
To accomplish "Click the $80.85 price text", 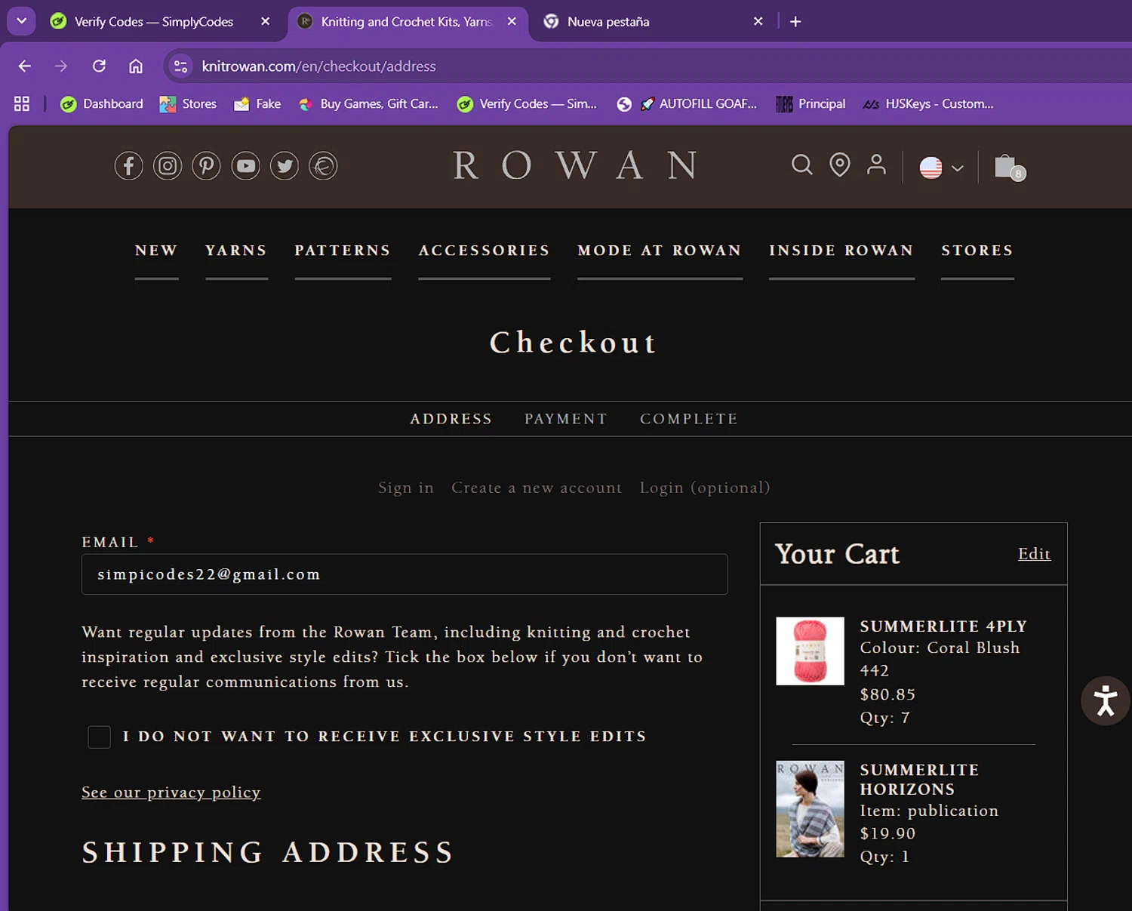I will (887, 694).
